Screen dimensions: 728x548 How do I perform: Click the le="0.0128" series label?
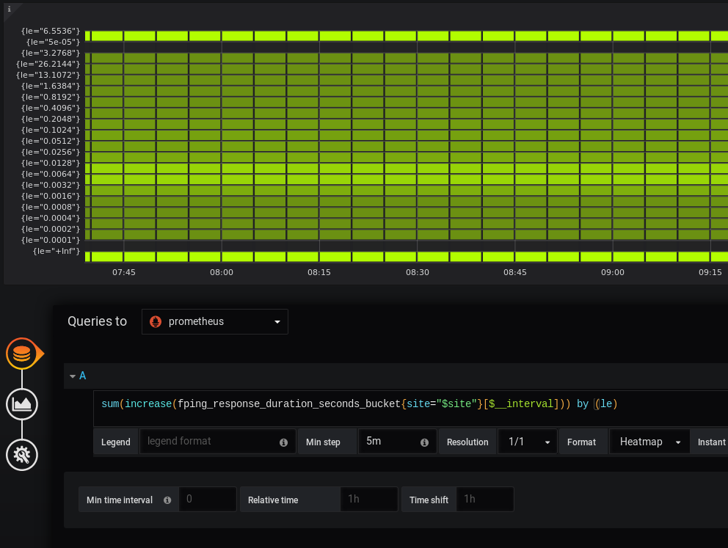coord(51,163)
